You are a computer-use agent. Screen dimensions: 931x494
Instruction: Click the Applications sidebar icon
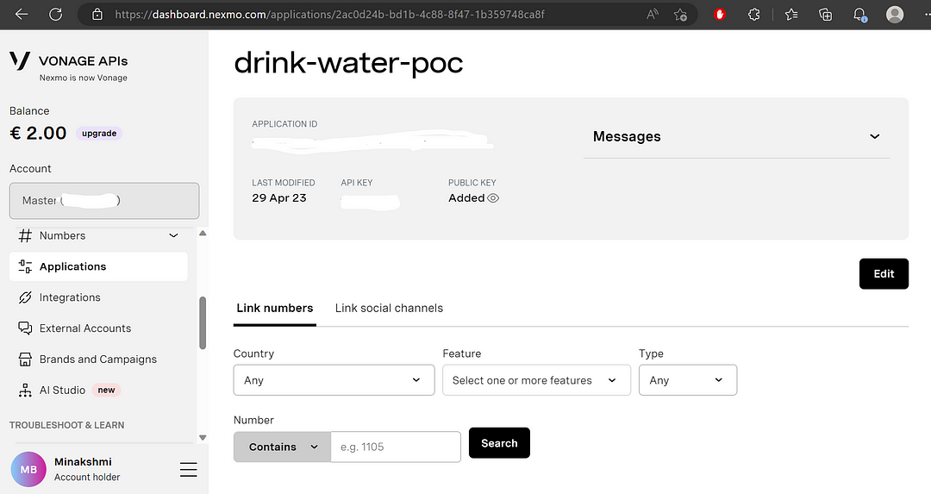(x=25, y=266)
